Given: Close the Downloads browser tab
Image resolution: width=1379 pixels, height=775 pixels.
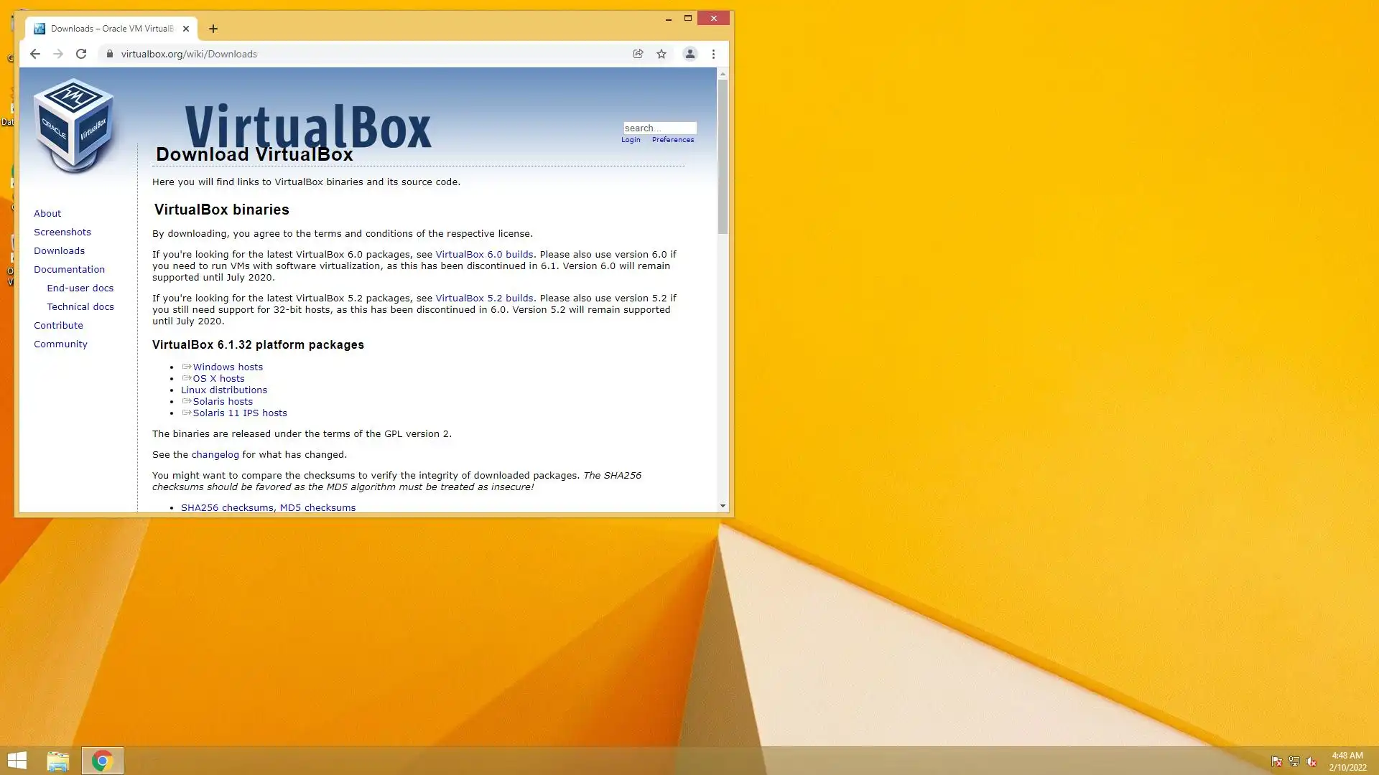Looking at the screenshot, I should (186, 29).
